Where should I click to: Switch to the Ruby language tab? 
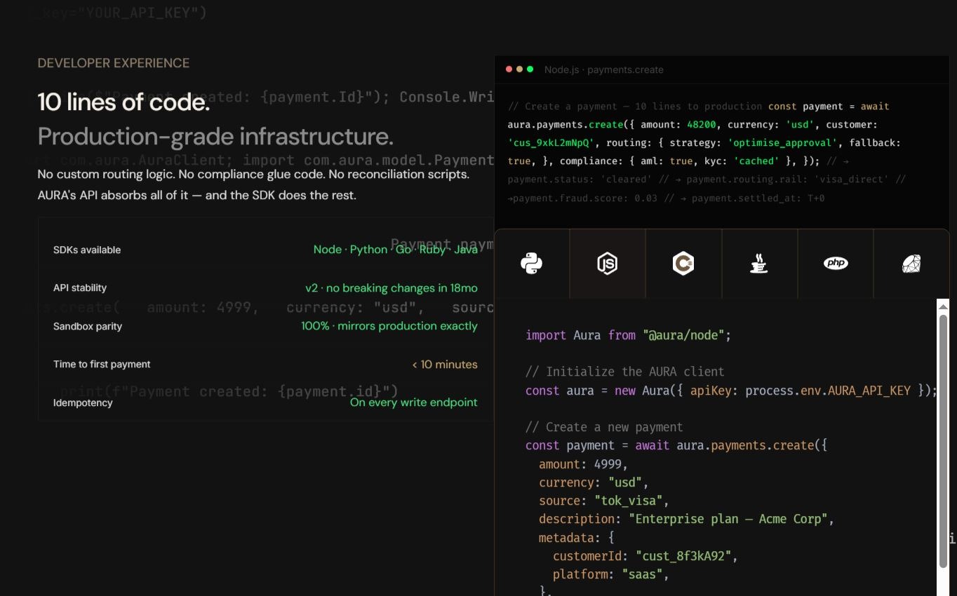[911, 264]
